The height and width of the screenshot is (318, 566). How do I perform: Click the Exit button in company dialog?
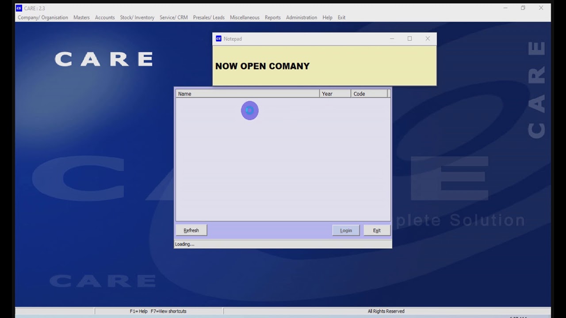377,230
